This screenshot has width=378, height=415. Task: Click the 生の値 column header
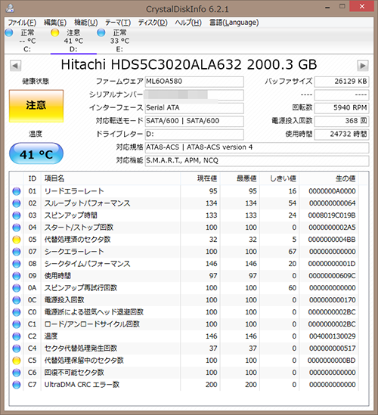(329, 178)
